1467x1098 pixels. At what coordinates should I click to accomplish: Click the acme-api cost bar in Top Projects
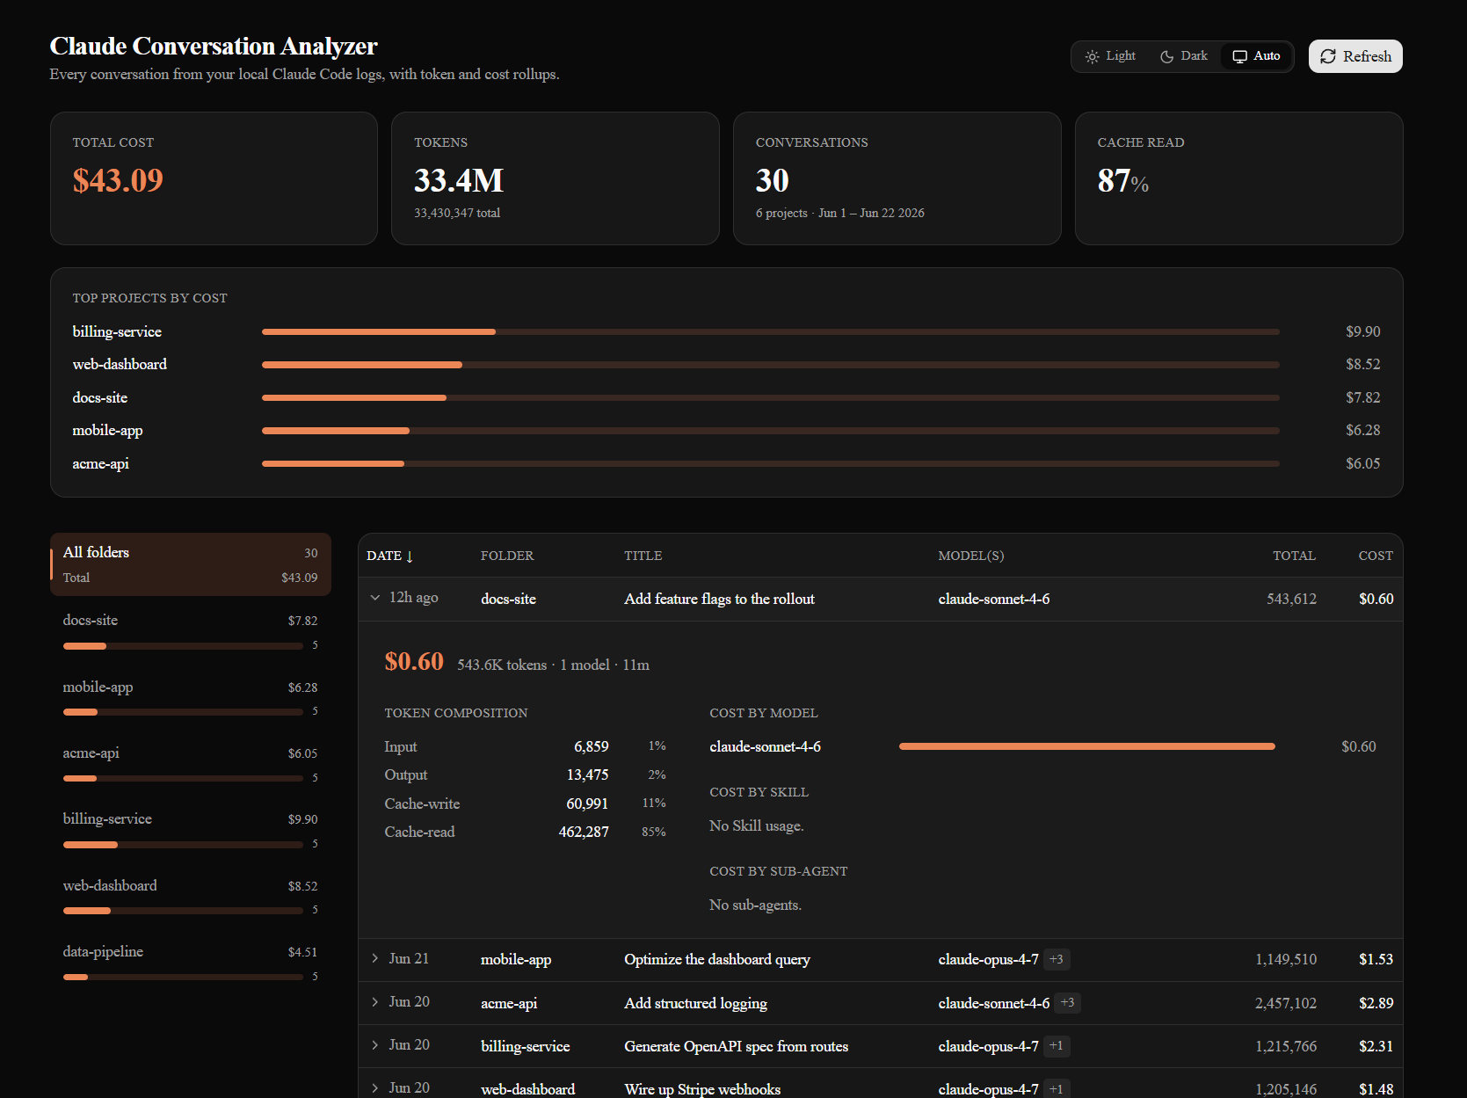(x=771, y=463)
